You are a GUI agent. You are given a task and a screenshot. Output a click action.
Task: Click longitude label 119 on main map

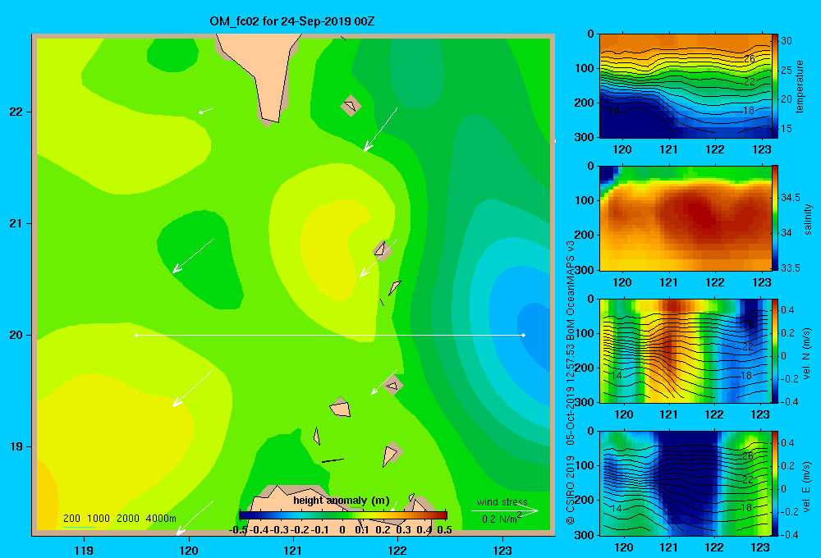(x=84, y=550)
